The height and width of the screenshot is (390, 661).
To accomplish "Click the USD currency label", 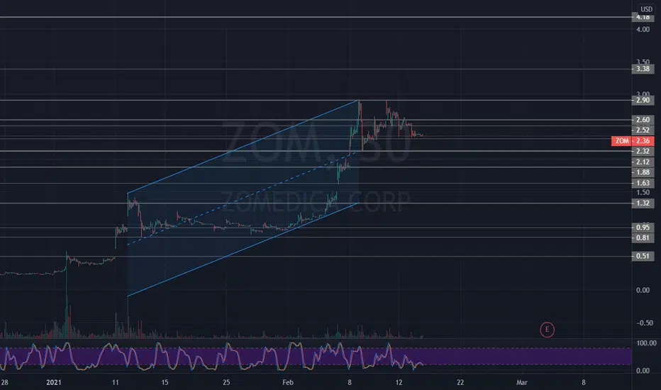I will (646, 9).
